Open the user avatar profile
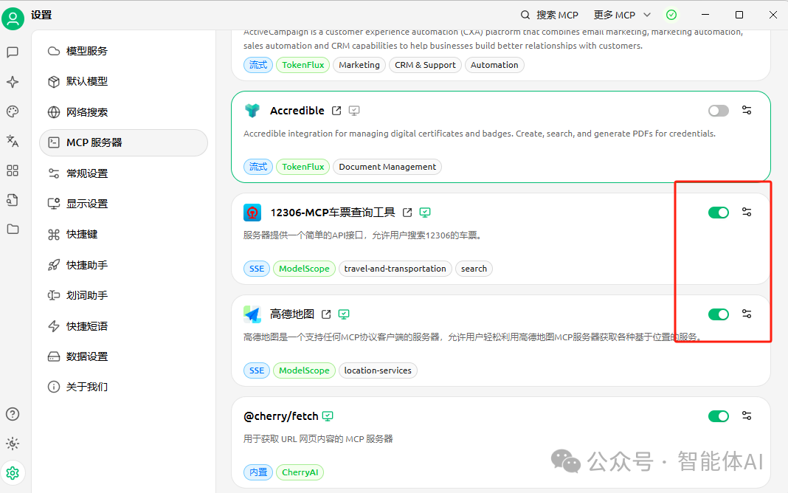This screenshot has height=493, width=788. pyautogui.click(x=13, y=18)
